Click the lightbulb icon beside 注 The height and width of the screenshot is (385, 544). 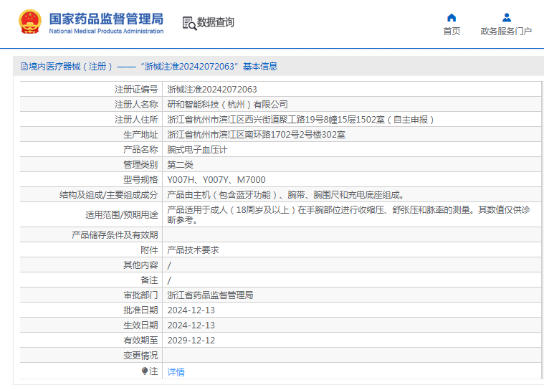pyautogui.click(x=145, y=371)
